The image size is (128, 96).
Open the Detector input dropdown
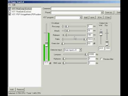click(x=73, y=50)
